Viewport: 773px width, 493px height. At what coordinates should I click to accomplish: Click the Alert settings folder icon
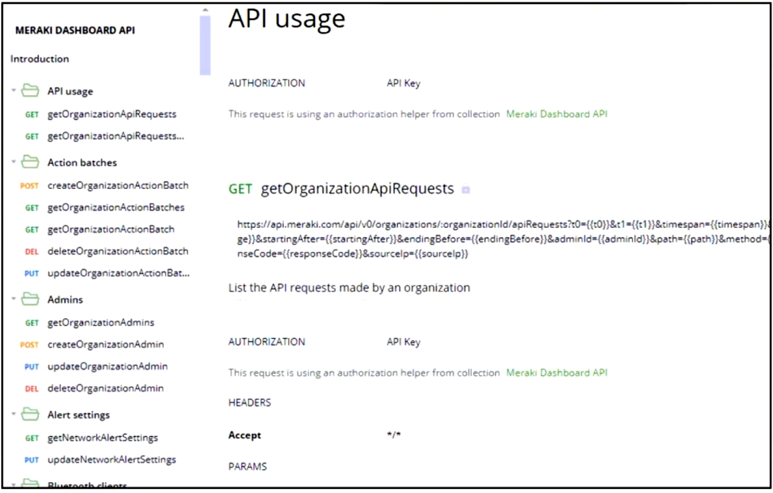30,415
